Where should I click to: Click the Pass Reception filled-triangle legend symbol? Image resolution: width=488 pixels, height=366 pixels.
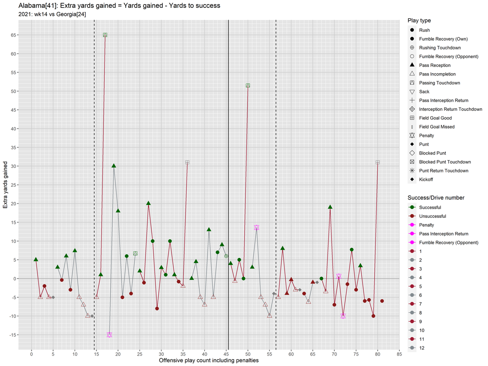point(412,65)
